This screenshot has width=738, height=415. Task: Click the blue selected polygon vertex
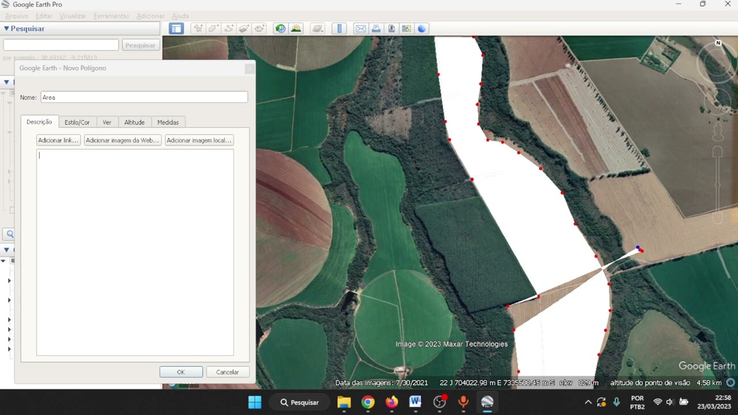coord(638,247)
